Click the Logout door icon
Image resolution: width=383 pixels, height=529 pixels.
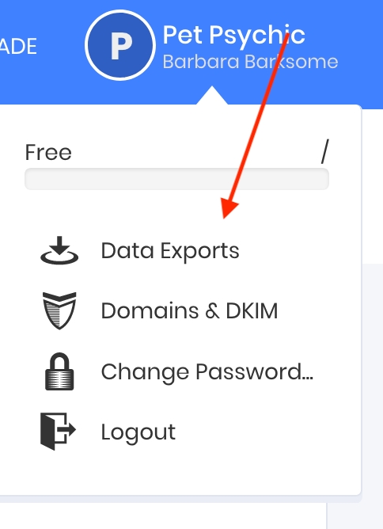(x=58, y=431)
